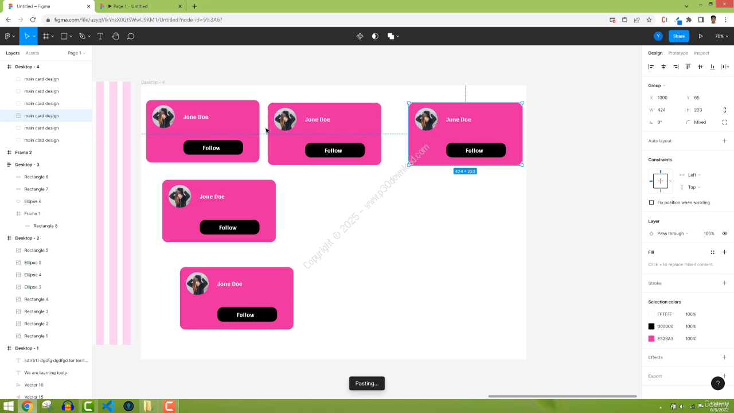Select the Text tool in toolbar
Screen dimensions: 734x413
point(100,36)
